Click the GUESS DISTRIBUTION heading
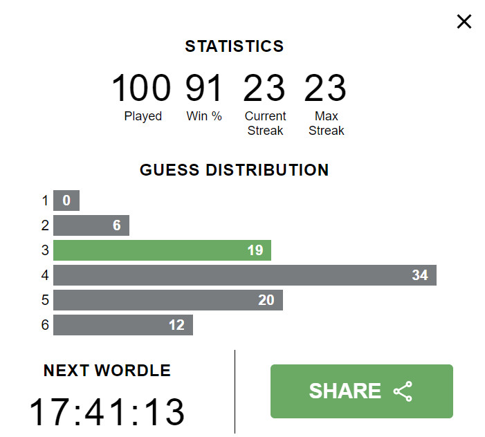The height and width of the screenshot is (437, 485). point(235,170)
